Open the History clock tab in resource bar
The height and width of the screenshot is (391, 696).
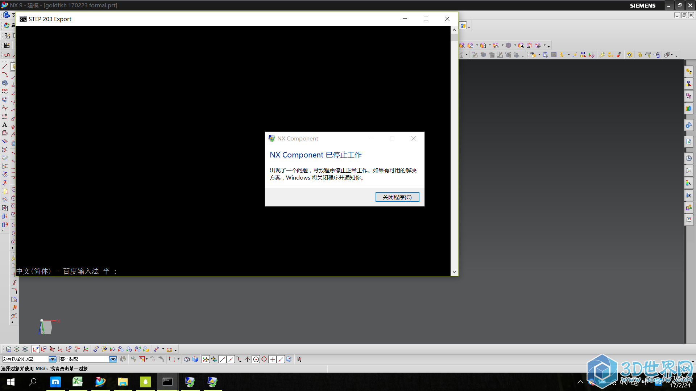(x=688, y=158)
